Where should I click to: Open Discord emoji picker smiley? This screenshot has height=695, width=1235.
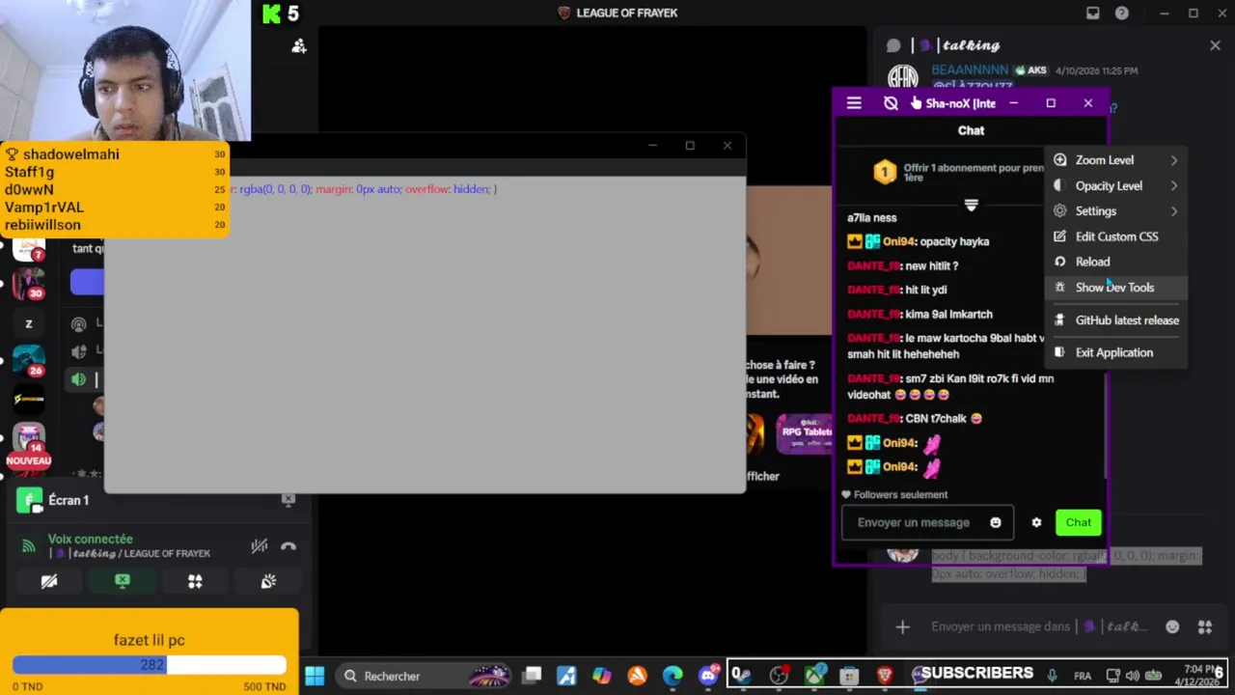click(x=1172, y=626)
